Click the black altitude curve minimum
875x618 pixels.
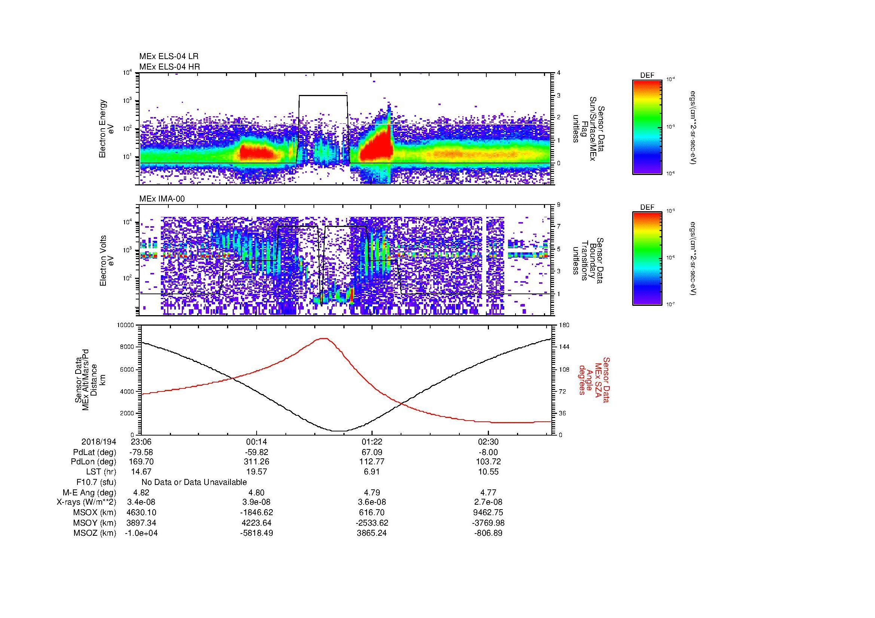tap(339, 431)
